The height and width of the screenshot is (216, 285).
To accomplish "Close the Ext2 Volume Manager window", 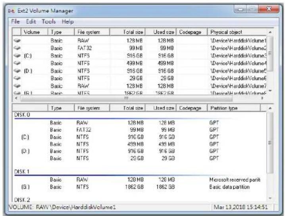I will coord(269,9).
